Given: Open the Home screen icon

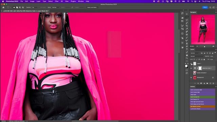Looking at the screenshot, I should (3, 7).
